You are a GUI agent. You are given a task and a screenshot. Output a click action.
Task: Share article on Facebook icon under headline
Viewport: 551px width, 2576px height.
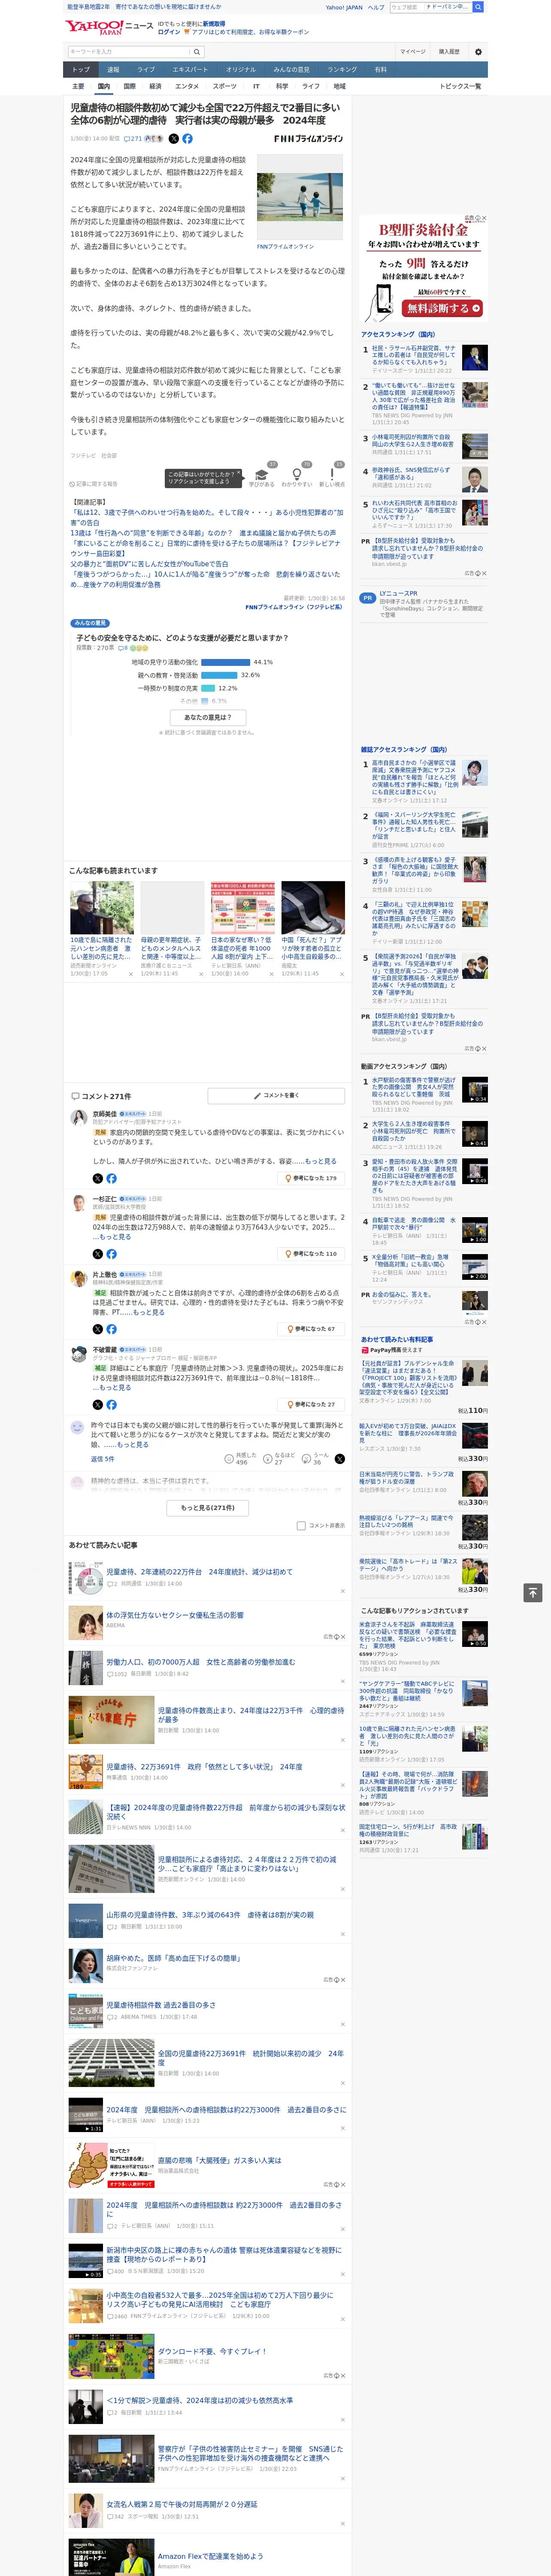187,139
